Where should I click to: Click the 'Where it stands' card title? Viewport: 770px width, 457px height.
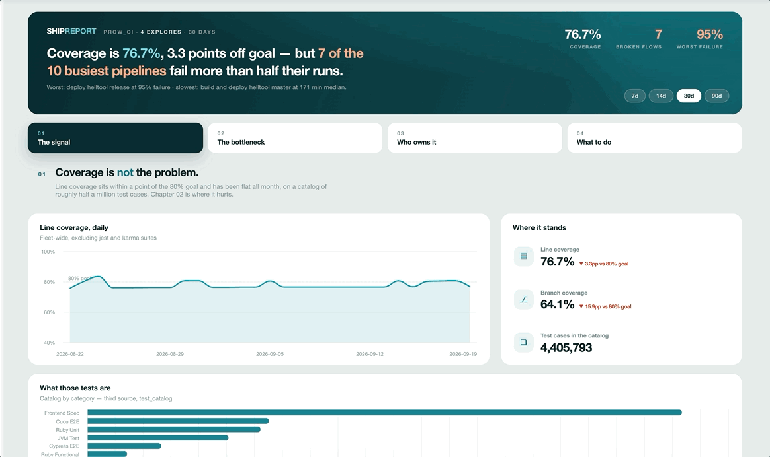(539, 228)
